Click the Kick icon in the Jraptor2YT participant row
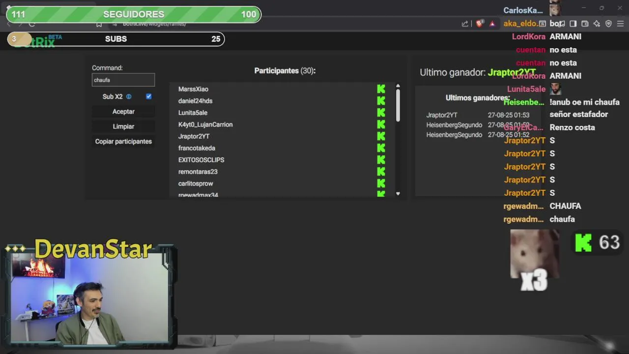This screenshot has width=629, height=354. pyautogui.click(x=381, y=136)
